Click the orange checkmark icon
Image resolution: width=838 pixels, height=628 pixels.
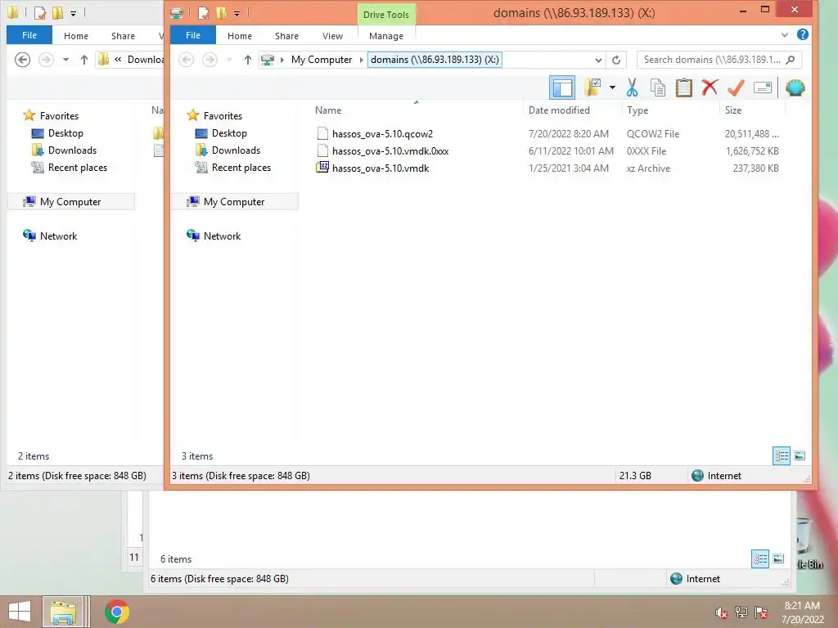click(x=736, y=87)
